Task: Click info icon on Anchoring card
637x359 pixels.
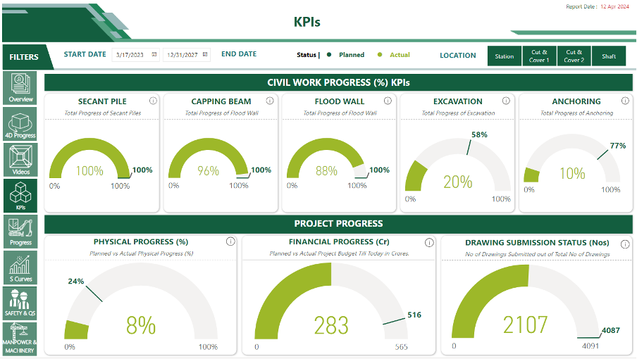Action: pos(625,101)
